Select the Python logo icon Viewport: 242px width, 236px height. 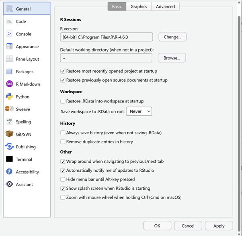click(9, 96)
